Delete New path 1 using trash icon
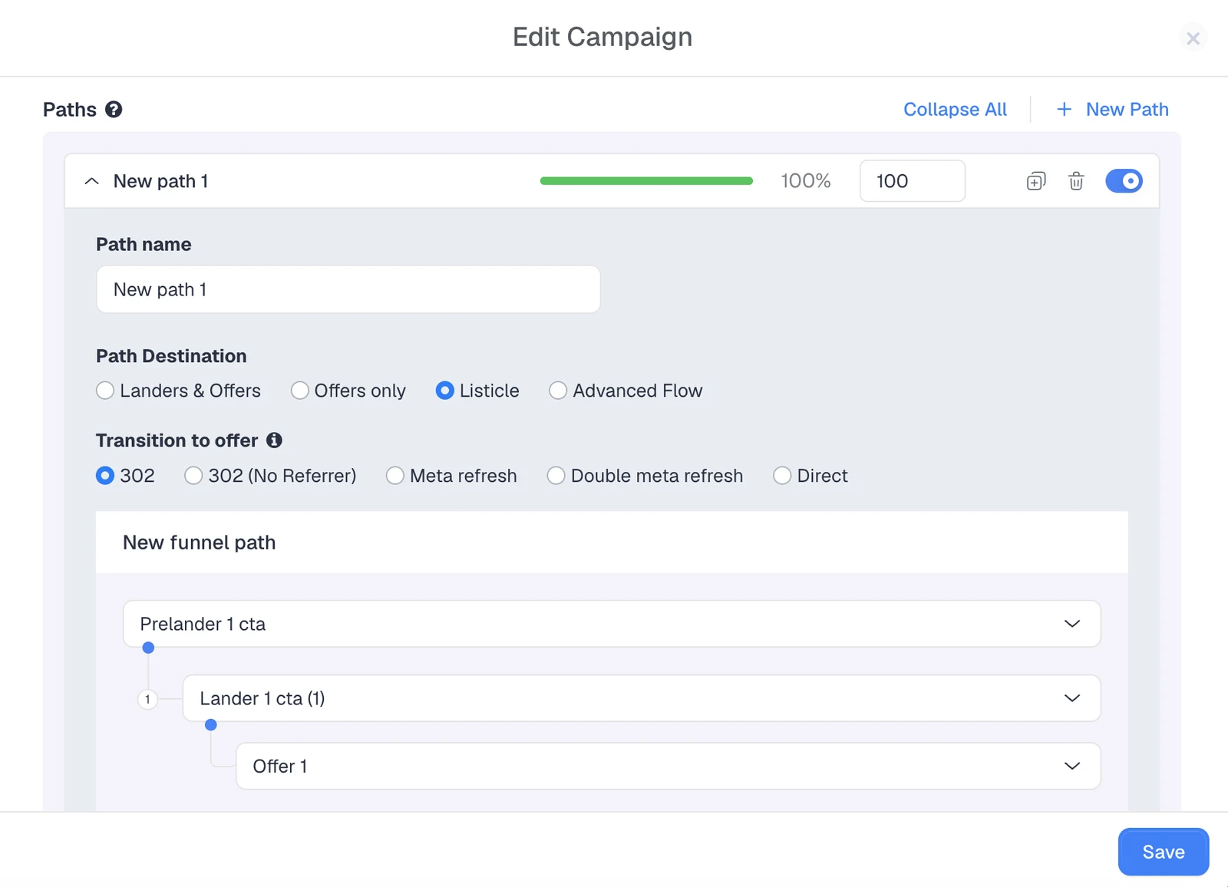This screenshot has width=1228, height=887. 1076,181
